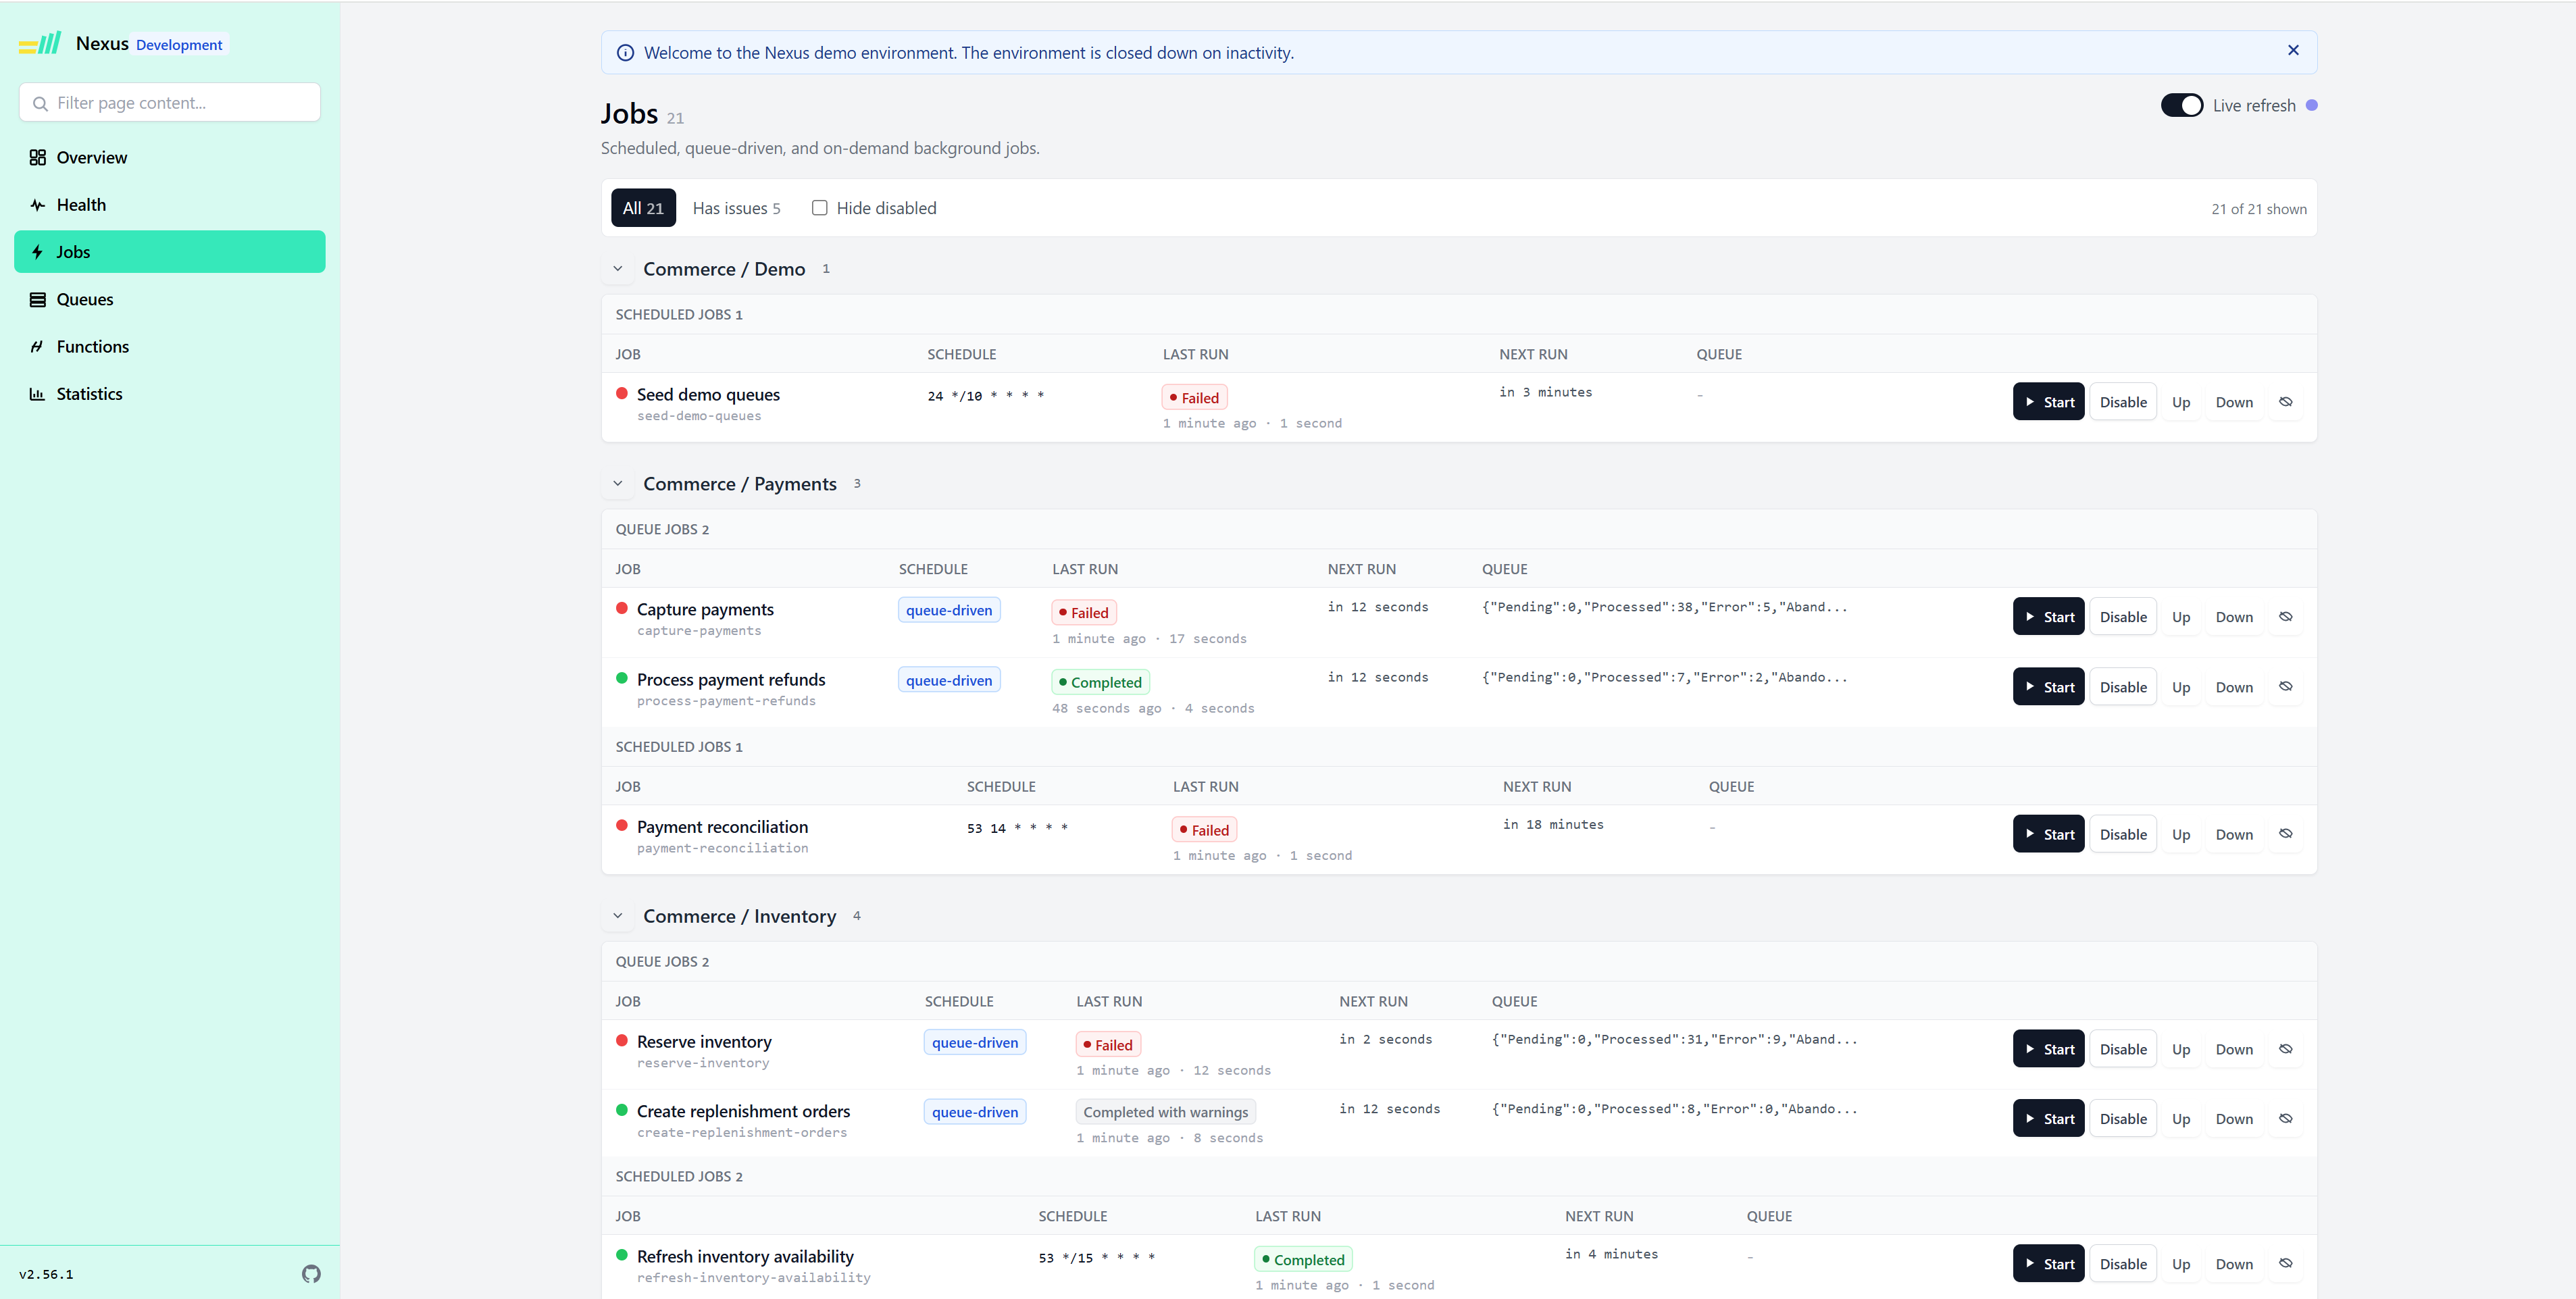Click the Statistics bar chart icon in the sidebar

click(x=38, y=394)
